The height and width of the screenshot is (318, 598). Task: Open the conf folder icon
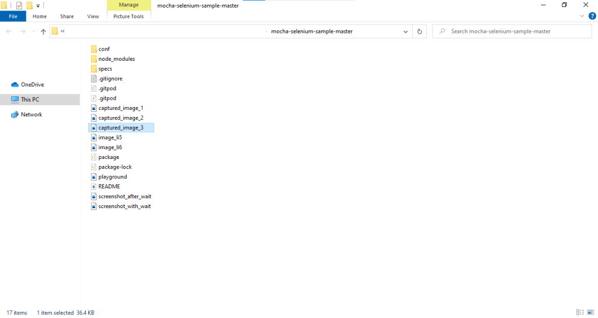point(94,49)
